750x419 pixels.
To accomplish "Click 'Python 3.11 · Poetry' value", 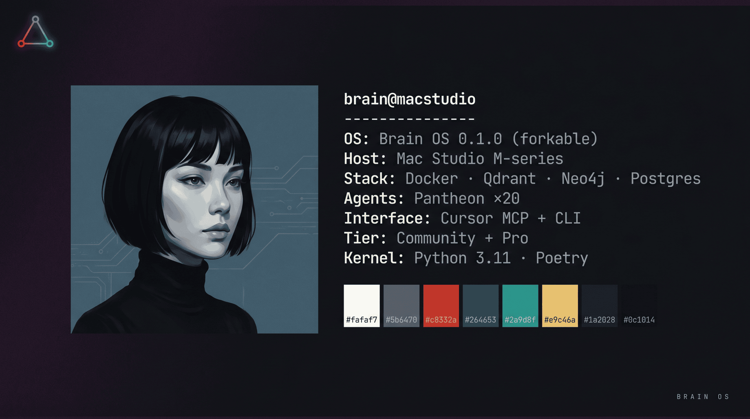I will [501, 259].
